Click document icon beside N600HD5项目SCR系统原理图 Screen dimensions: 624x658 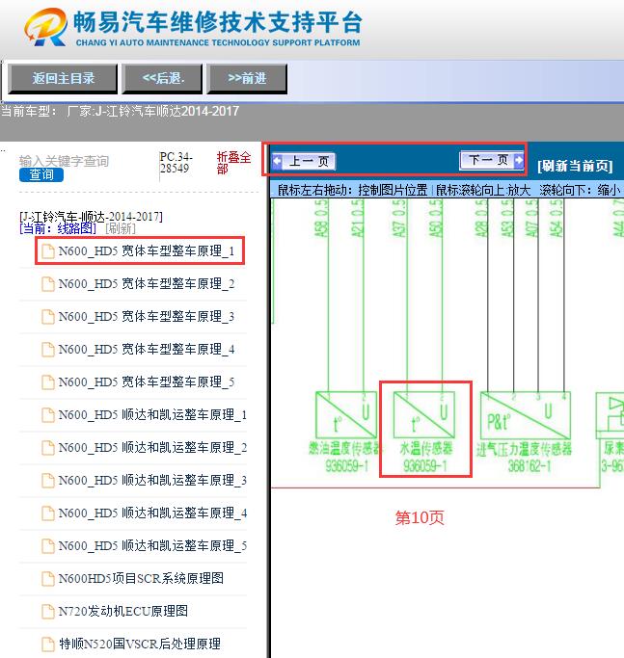48,578
